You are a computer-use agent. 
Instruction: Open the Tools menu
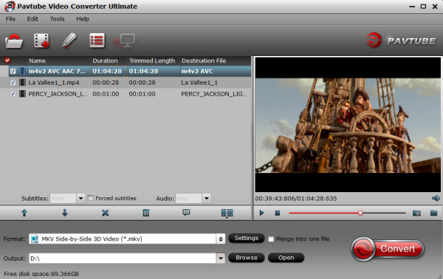pos(58,19)
